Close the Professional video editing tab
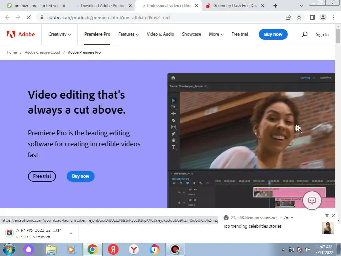341x256 pixels. (196, 6)
